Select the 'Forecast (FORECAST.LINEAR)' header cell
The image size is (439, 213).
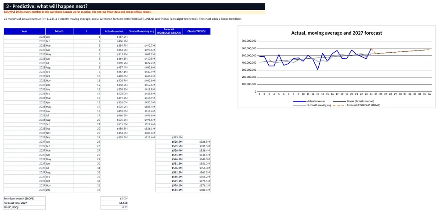169,31
